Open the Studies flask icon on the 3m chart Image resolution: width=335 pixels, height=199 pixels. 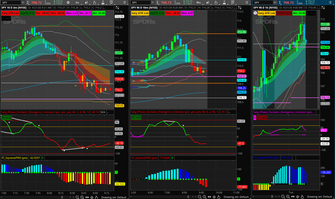point(103,2)
